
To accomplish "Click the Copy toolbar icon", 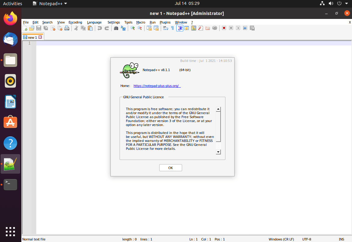I will pyautogui.click(x=83, y=28).
